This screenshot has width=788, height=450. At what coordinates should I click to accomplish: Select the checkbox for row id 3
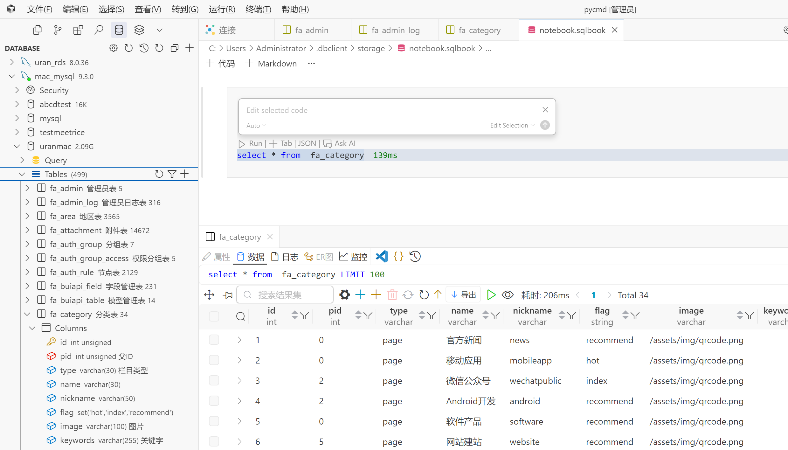(x=214, y=380)
